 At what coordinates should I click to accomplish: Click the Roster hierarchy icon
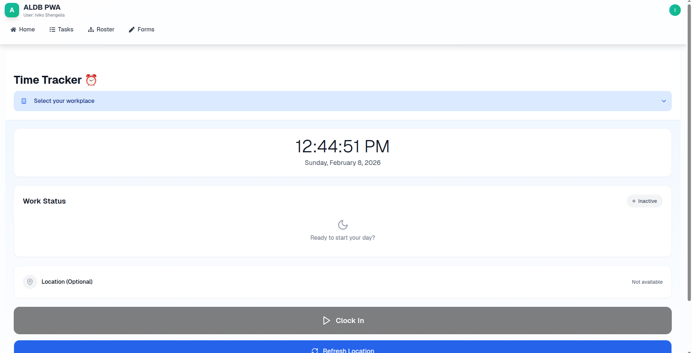point(91,30)
